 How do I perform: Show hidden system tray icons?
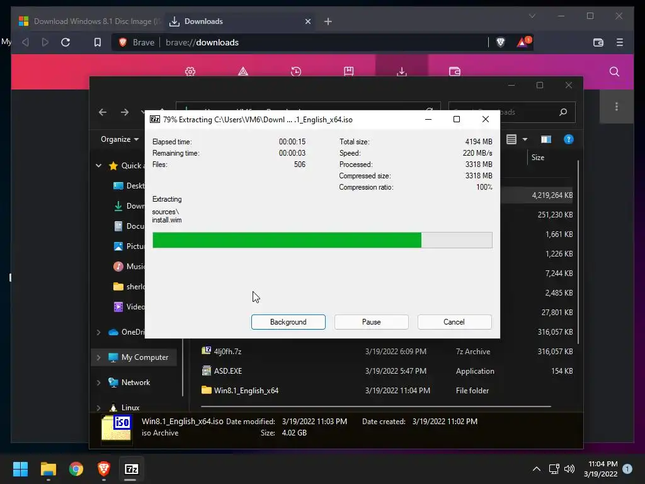click(x=537, y=469)
